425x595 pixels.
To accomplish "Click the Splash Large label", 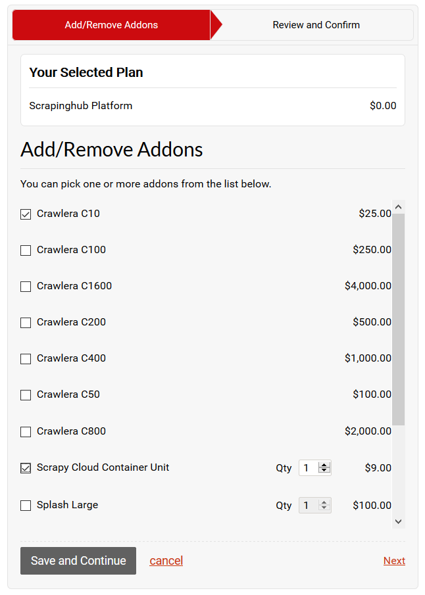I will (68, 505).
